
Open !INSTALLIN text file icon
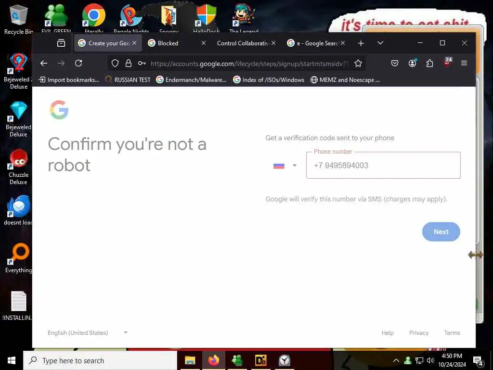(18, 306)
